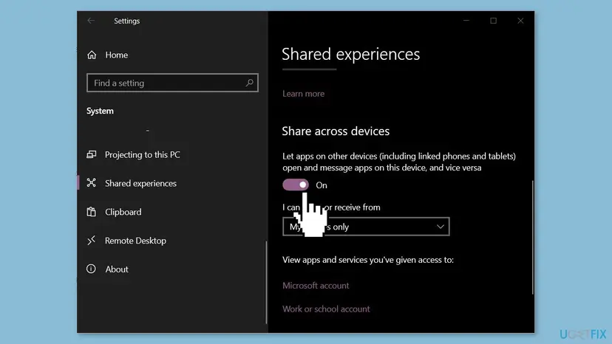Click the Settings window title text

[x=127, y=21]
